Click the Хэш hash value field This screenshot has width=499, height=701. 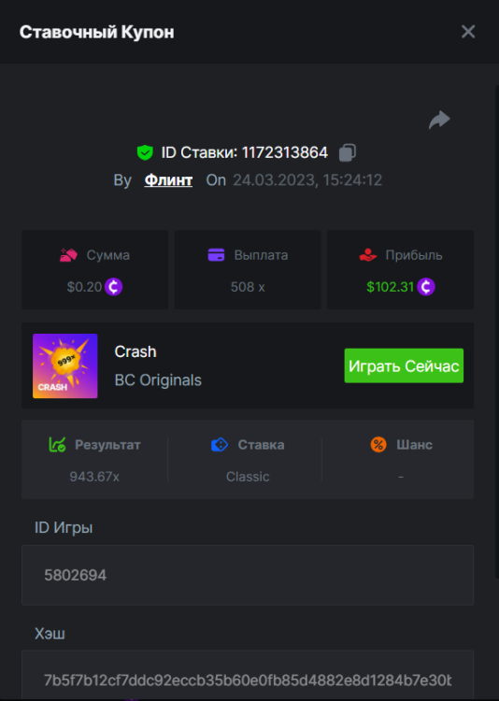248,675
